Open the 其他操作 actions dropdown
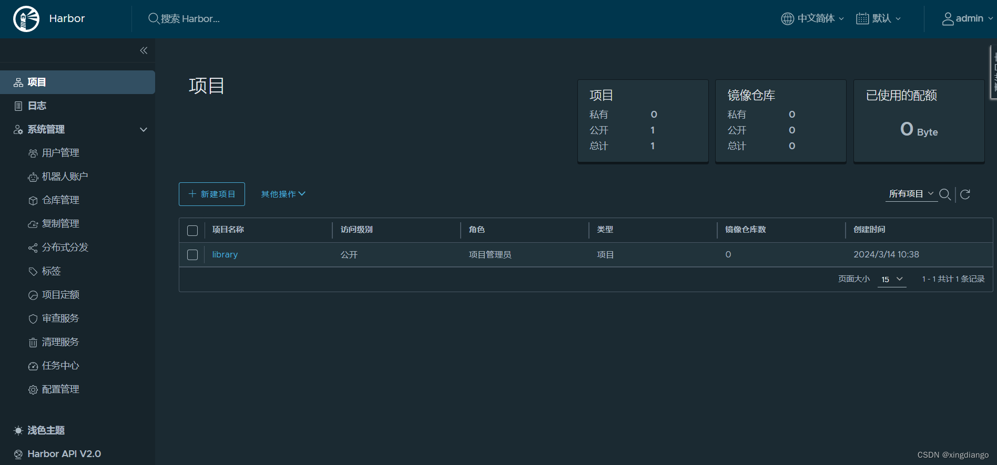The image size is (997, 465). tap(283, 194)
